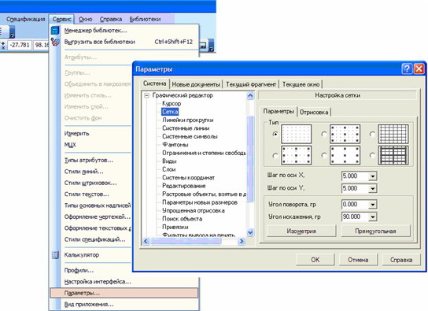Viewport: 428px width, 311px height.
Task: Click the Угол поворота value field
Action: 355,204
